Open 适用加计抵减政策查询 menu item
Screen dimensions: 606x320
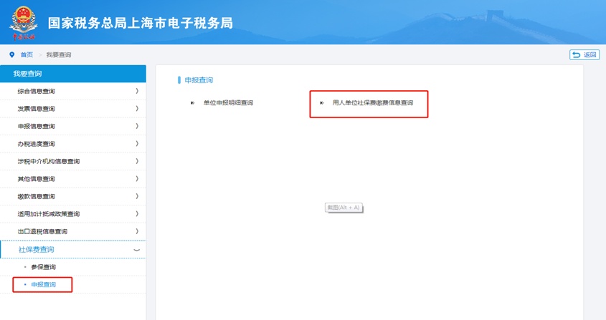click(x=73, y=214)
